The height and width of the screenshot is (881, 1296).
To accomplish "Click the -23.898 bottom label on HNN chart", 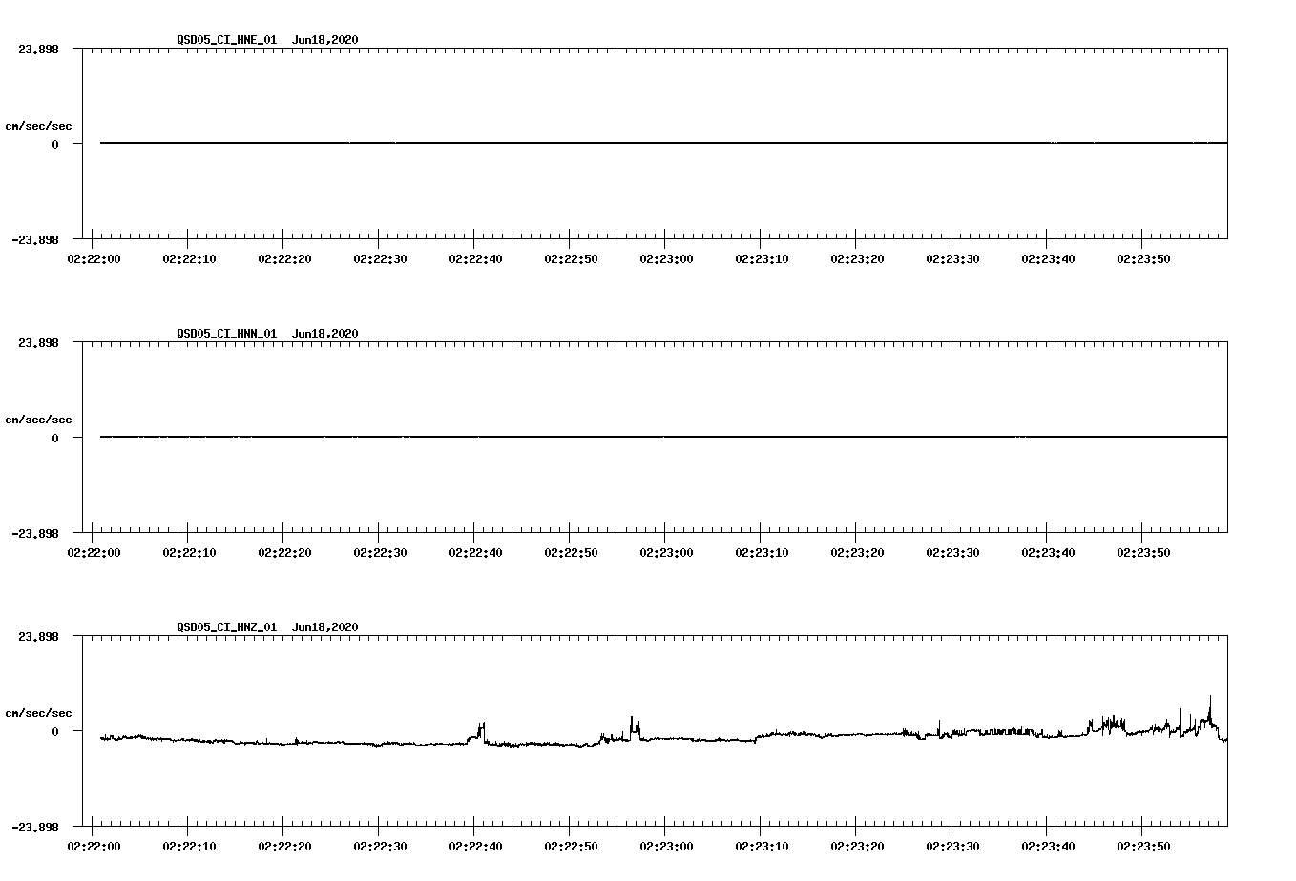I will tap(35, 533).
